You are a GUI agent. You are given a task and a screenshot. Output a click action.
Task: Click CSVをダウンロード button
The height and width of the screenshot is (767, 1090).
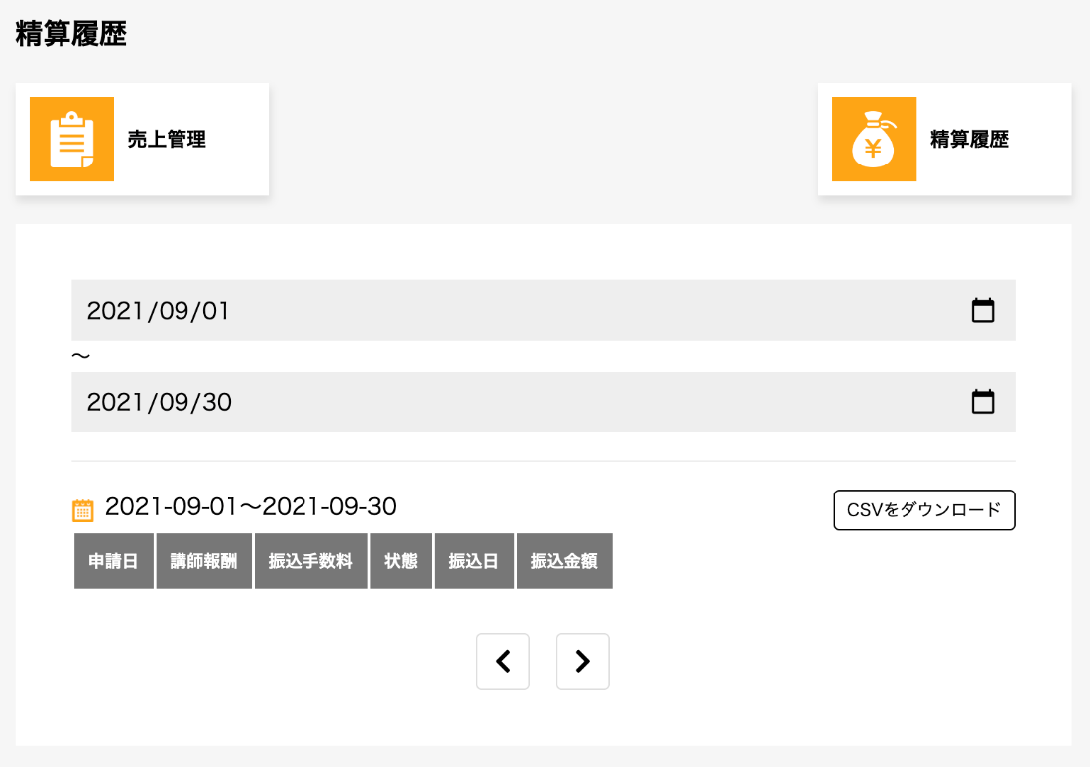[x=923, y=510]
